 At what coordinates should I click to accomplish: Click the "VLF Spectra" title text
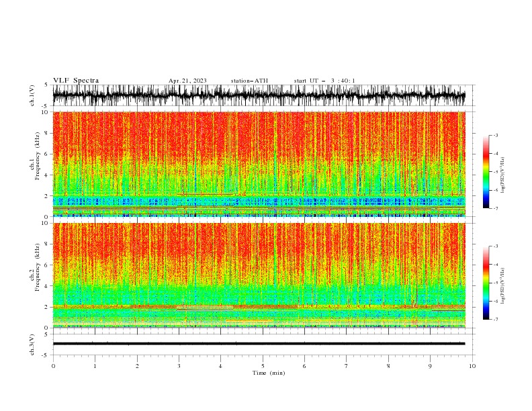76,81
